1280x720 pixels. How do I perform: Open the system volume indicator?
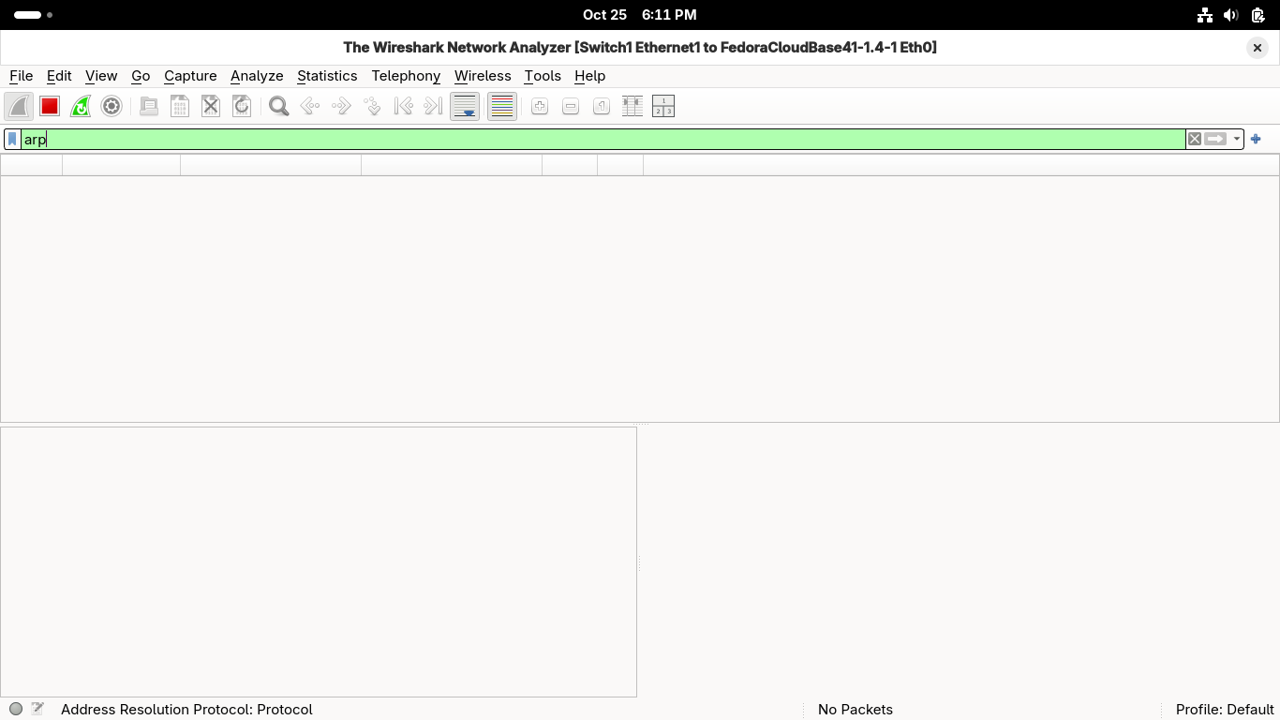[x=1231, y=15]
